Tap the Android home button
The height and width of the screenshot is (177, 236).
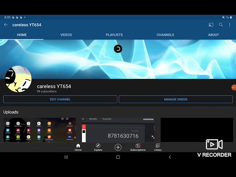click(118, 157)
